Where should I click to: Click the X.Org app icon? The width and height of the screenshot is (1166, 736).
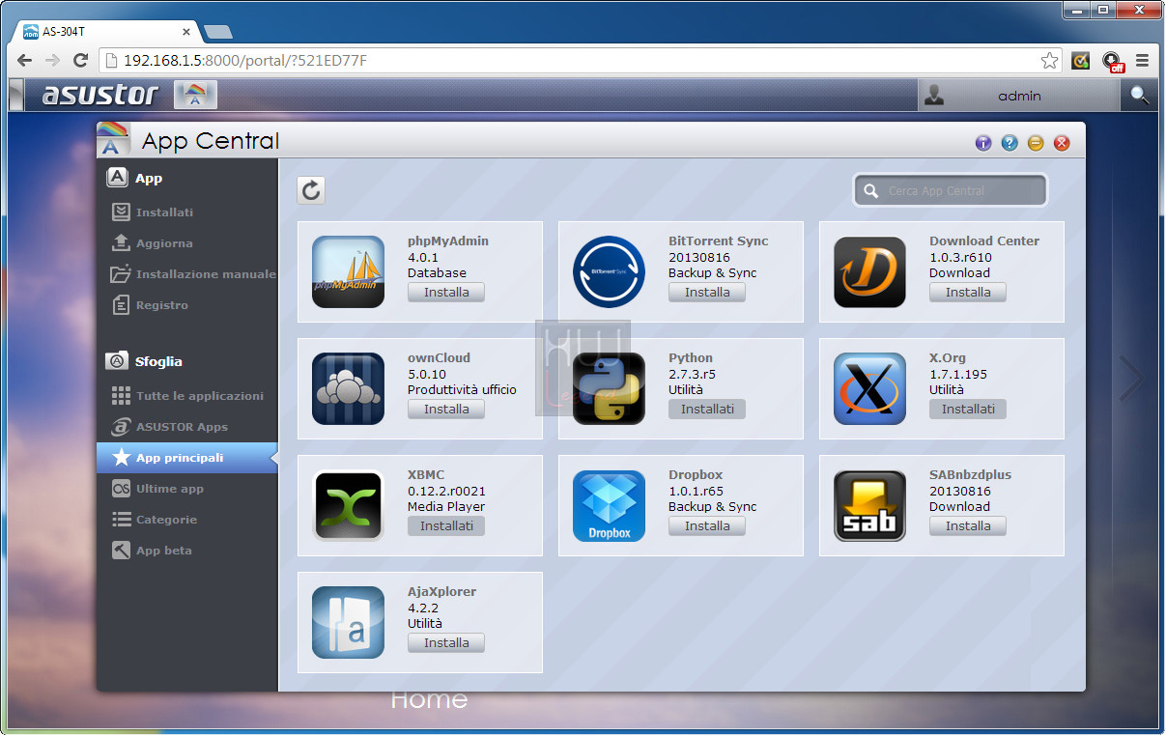869,389
